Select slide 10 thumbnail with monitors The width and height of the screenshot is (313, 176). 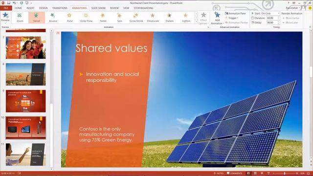[26, 128]
